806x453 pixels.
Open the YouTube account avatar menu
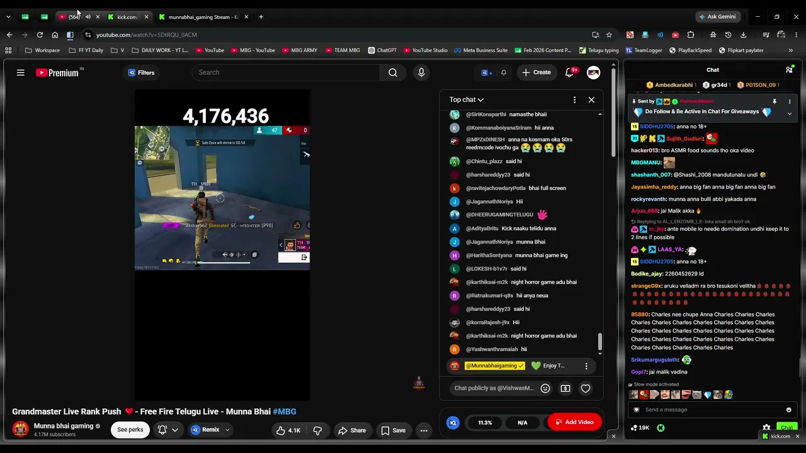593,72
